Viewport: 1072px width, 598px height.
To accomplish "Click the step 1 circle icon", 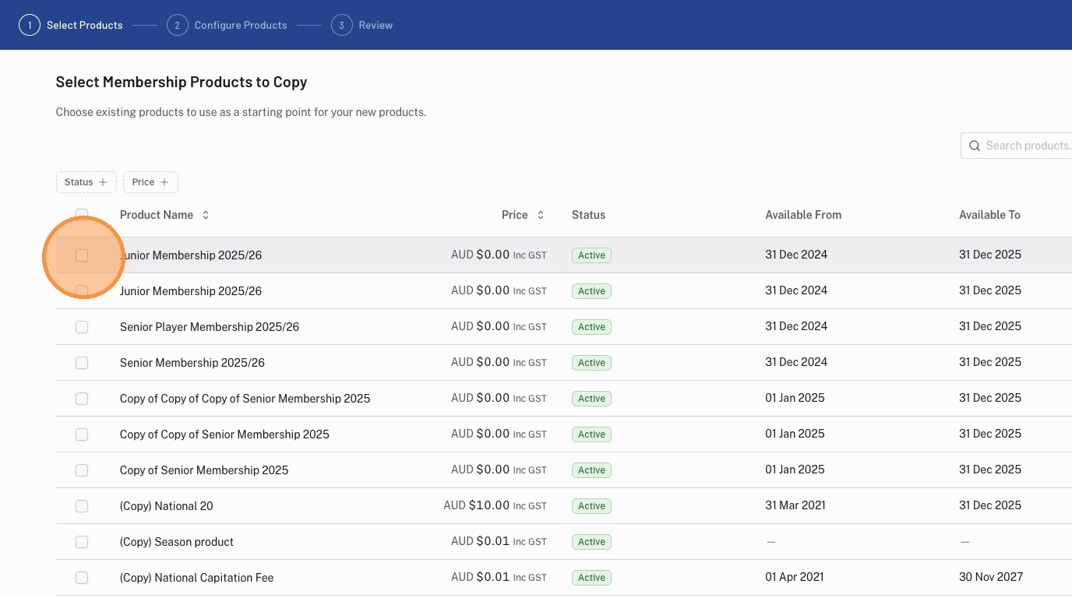I will pos(30,25).
